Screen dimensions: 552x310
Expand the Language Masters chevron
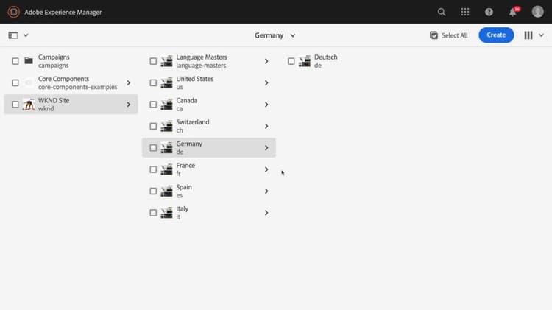coord(266,61)
